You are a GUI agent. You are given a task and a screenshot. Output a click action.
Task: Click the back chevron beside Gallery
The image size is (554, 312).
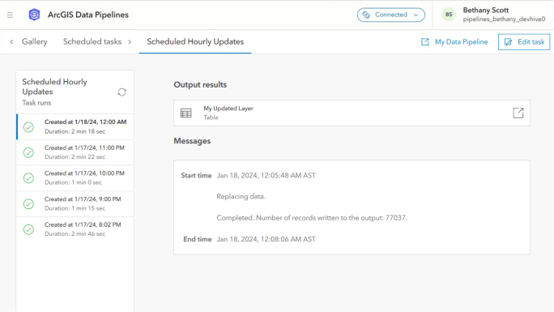11,41
